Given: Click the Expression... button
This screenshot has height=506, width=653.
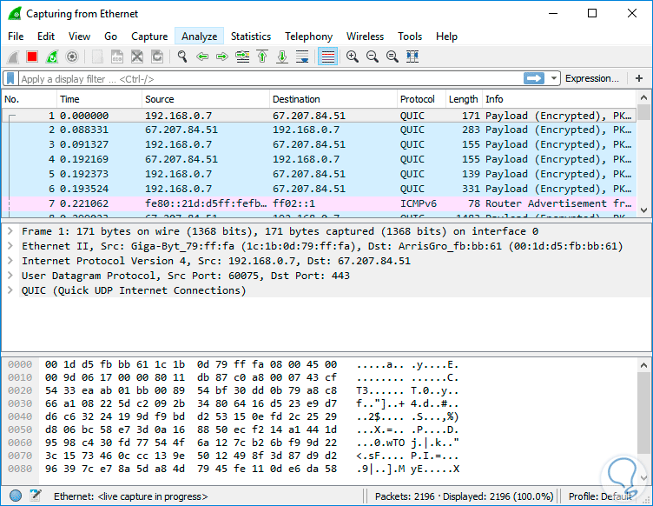Looking at the screenshot, I should [592, 78].
